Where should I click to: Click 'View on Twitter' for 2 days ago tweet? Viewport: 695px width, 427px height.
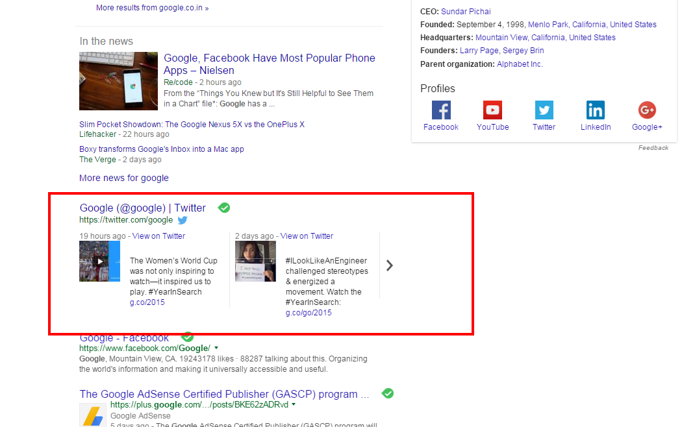click(307, 236)
